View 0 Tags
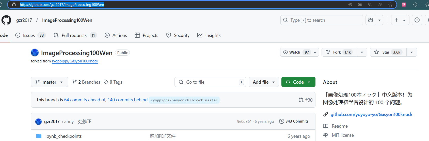This screenshot has height=141, width=429. point(113,82)
